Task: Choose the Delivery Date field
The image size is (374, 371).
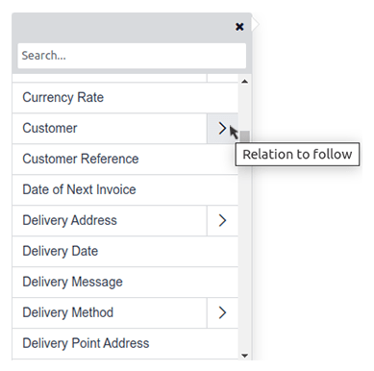Action: point(125,251)
